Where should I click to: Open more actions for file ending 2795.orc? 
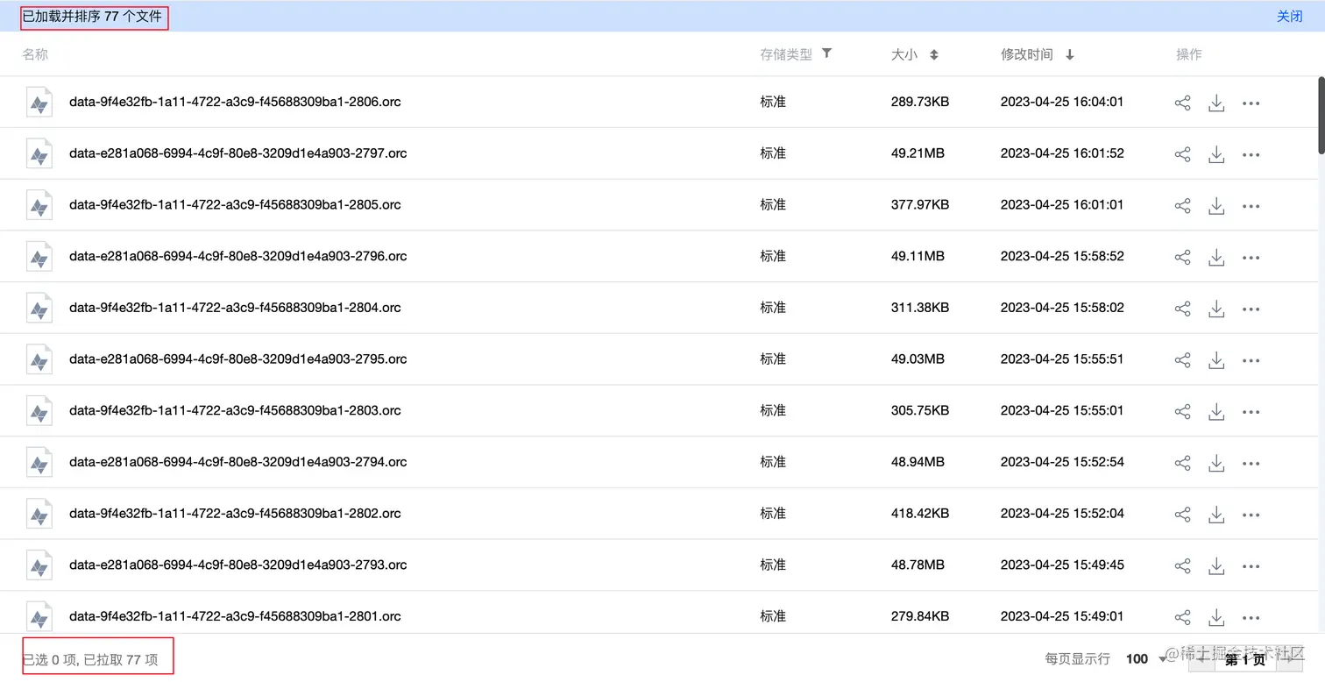click(x=1251, y=361)
